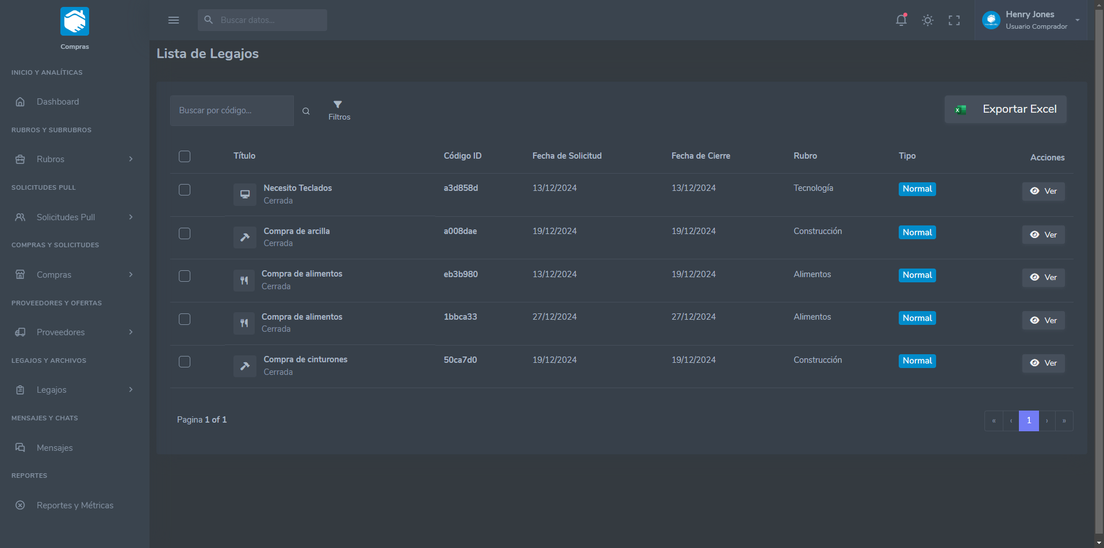Click the Reportes y Métricas icon
The width and height of the screenshot is (1104, 548).
click(21, 505)
